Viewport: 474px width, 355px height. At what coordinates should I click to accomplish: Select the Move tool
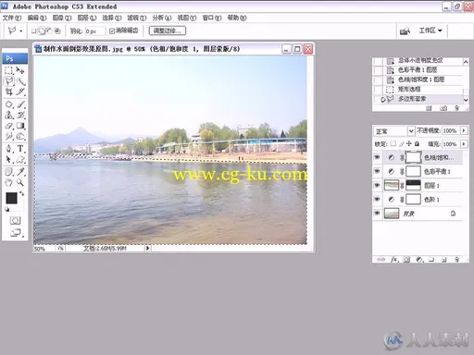(20, 70)
